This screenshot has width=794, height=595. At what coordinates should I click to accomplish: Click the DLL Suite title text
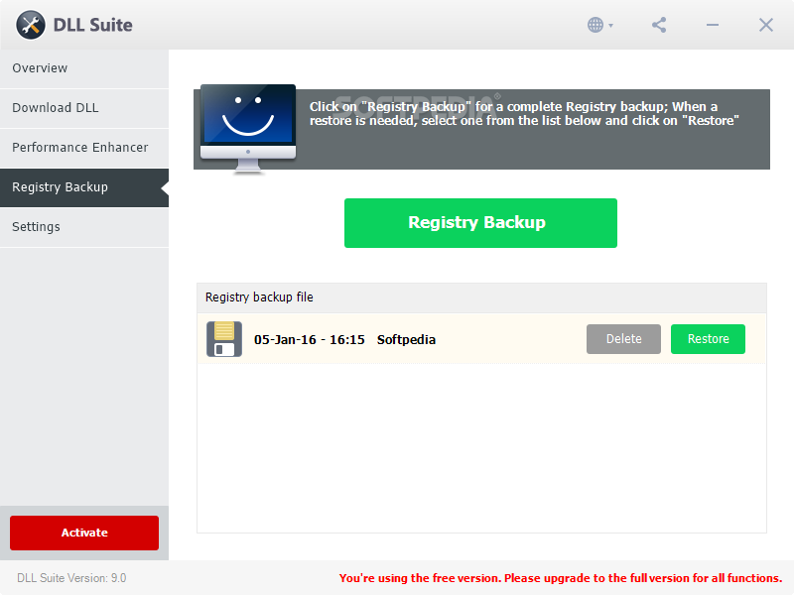[92, 25]
